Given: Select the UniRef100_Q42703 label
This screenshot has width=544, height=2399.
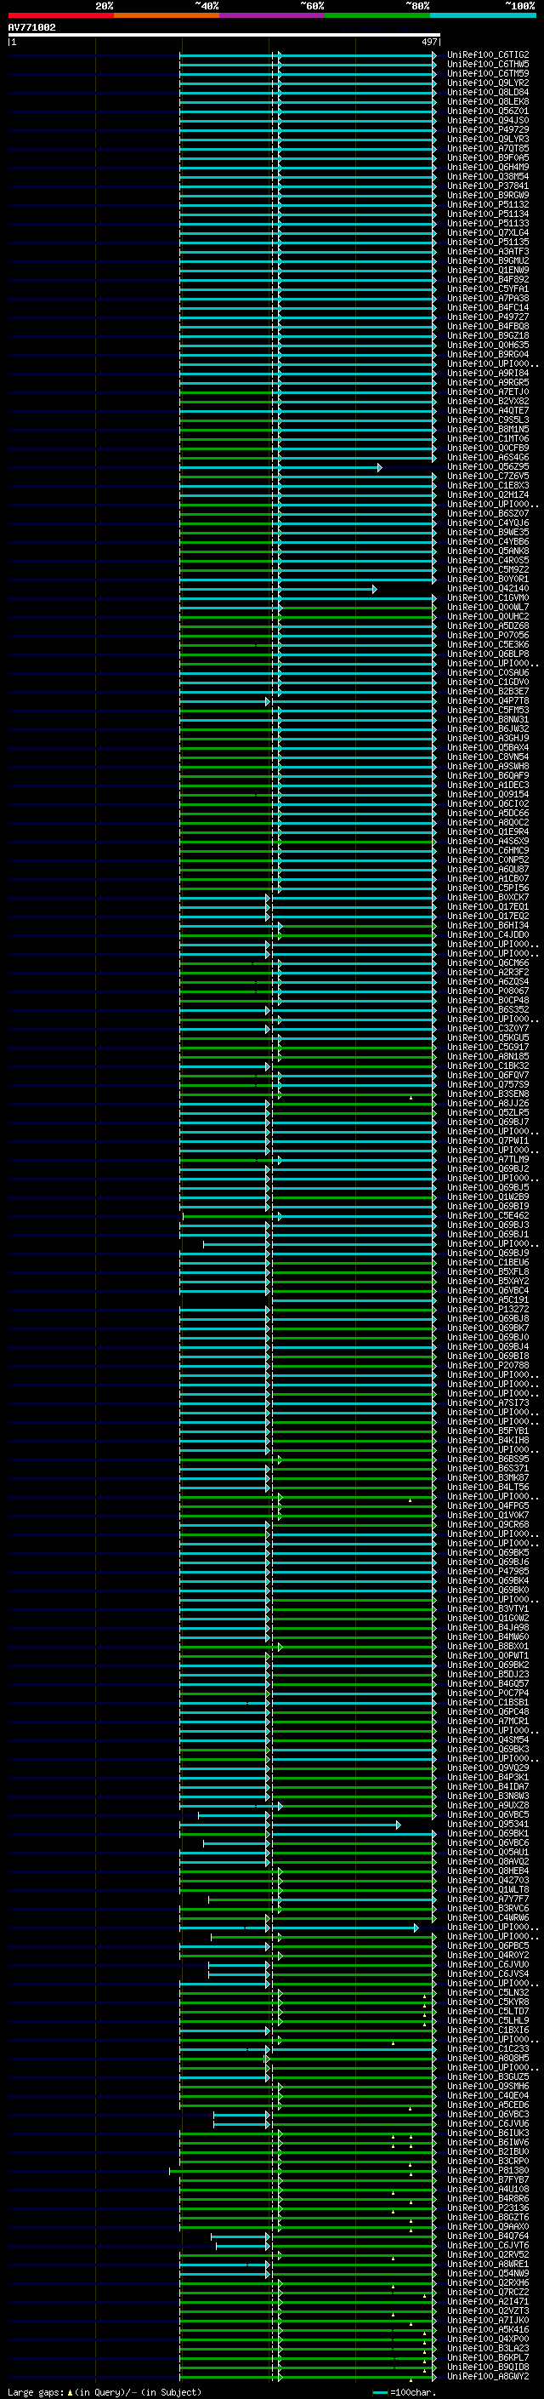Looking at the screenshot, I should point(488,1880).
